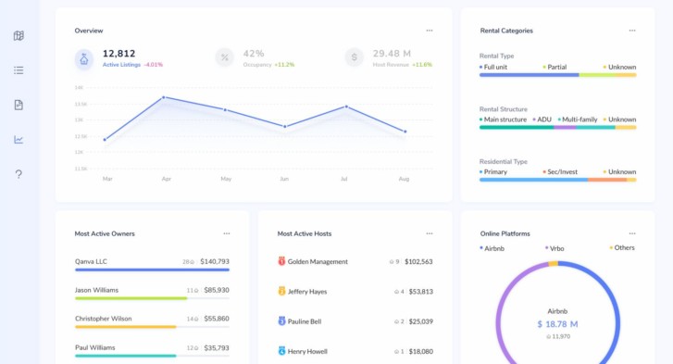The height and width of the screenshot is (364, 673).
Task: Open the map view sidebar icon
Action: 19,35
